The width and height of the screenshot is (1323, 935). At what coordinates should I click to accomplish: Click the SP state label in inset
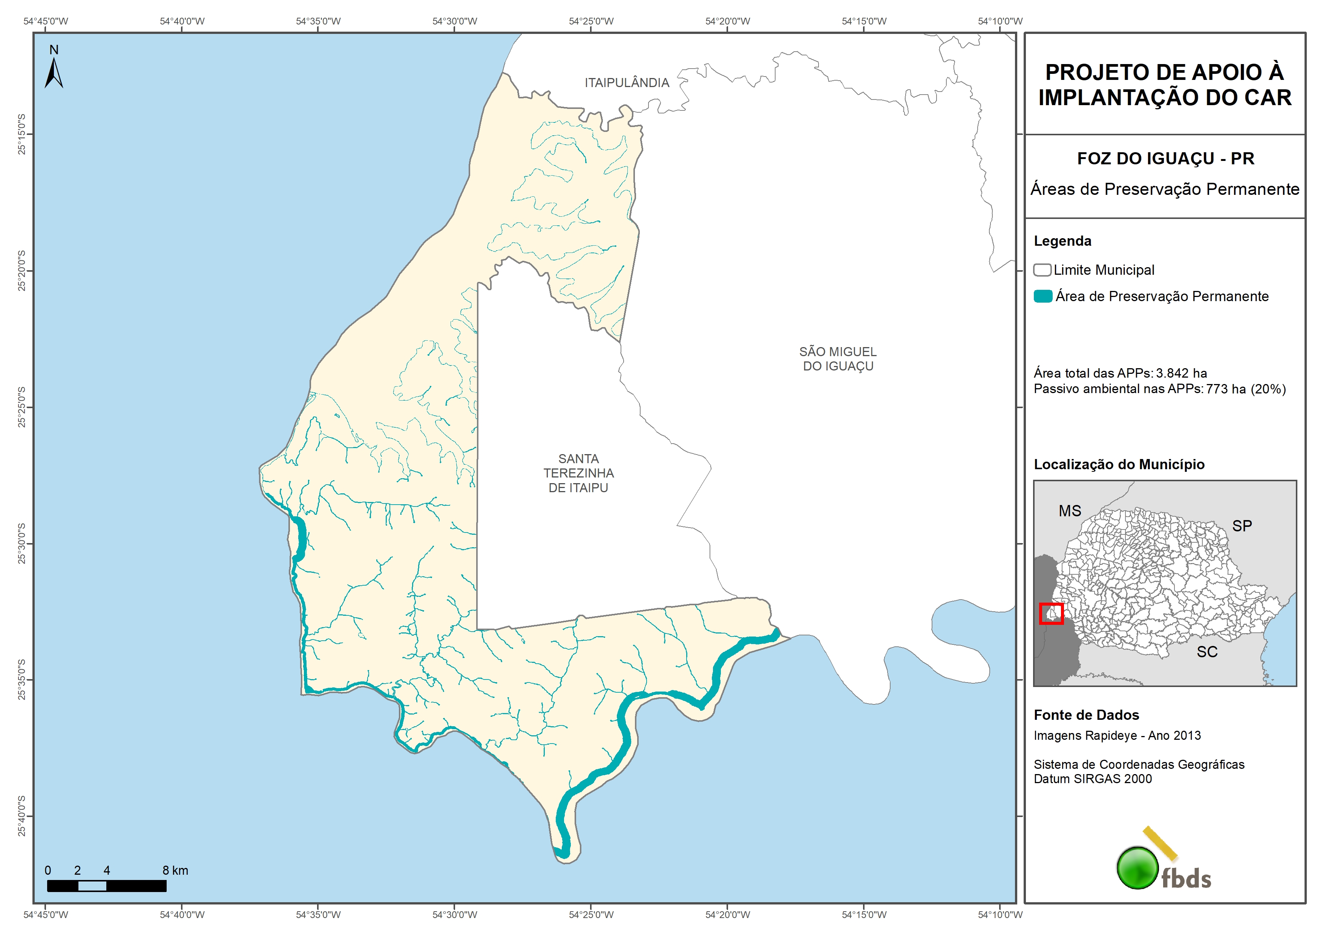1242,526
